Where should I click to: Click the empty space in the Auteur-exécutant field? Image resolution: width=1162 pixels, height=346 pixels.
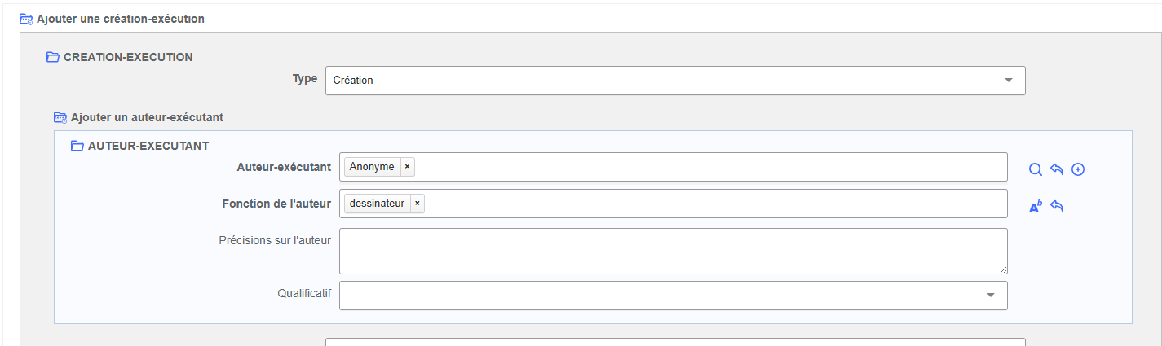[x=709, y=167]
